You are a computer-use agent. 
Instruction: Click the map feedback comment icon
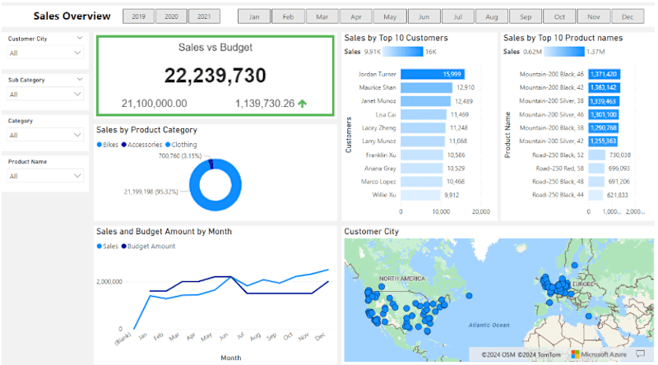[641, 354]
